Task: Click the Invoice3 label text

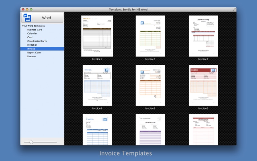Action: pos(203,59)
